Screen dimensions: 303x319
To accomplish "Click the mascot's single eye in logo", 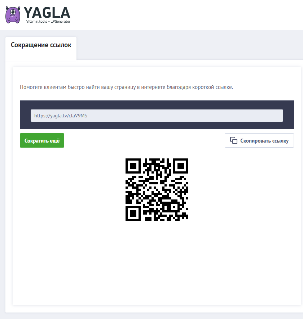I will (13, 12).
